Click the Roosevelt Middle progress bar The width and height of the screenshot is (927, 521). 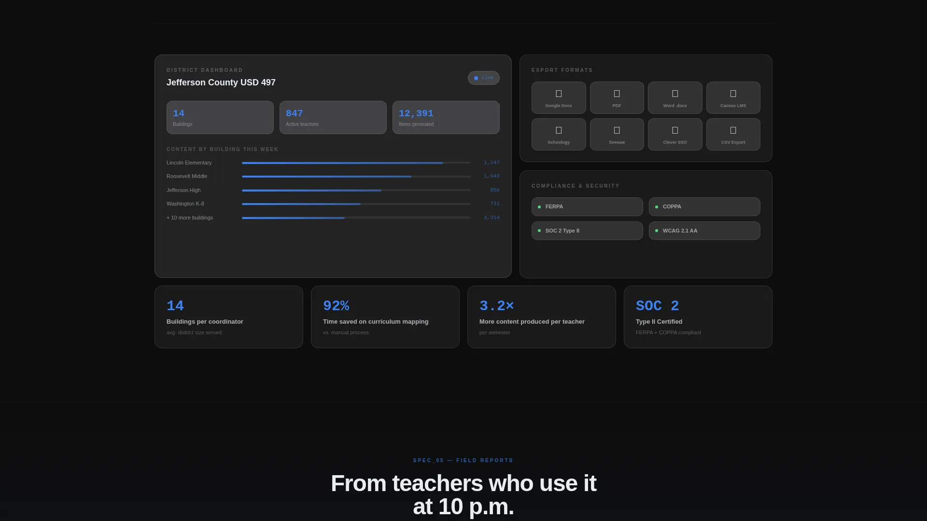click(x=356, y=177)
